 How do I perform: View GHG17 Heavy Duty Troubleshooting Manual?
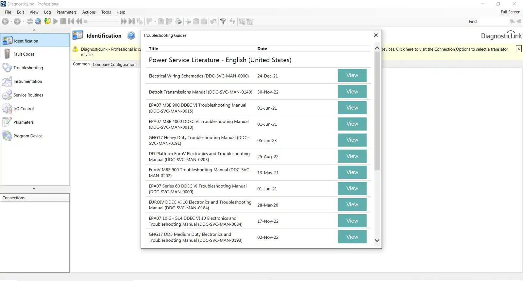click(352, 140)
